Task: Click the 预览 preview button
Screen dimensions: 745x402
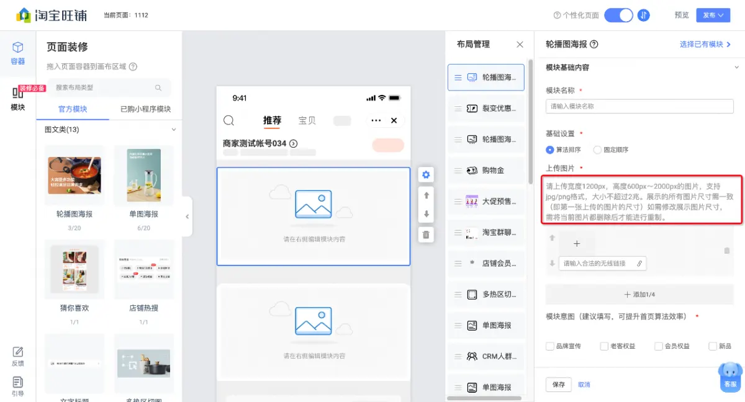Action: click(x=681, y=15)
